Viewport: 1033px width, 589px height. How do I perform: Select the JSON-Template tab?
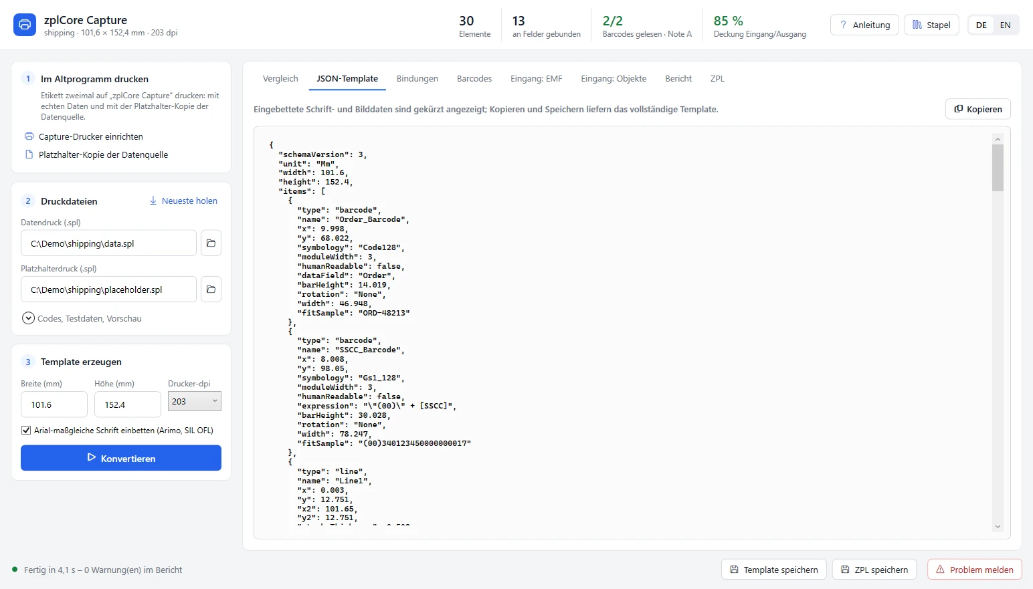pyautogui.click(x=347, y=78)
